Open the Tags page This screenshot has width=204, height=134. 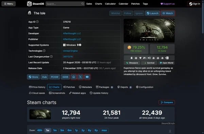145,4
